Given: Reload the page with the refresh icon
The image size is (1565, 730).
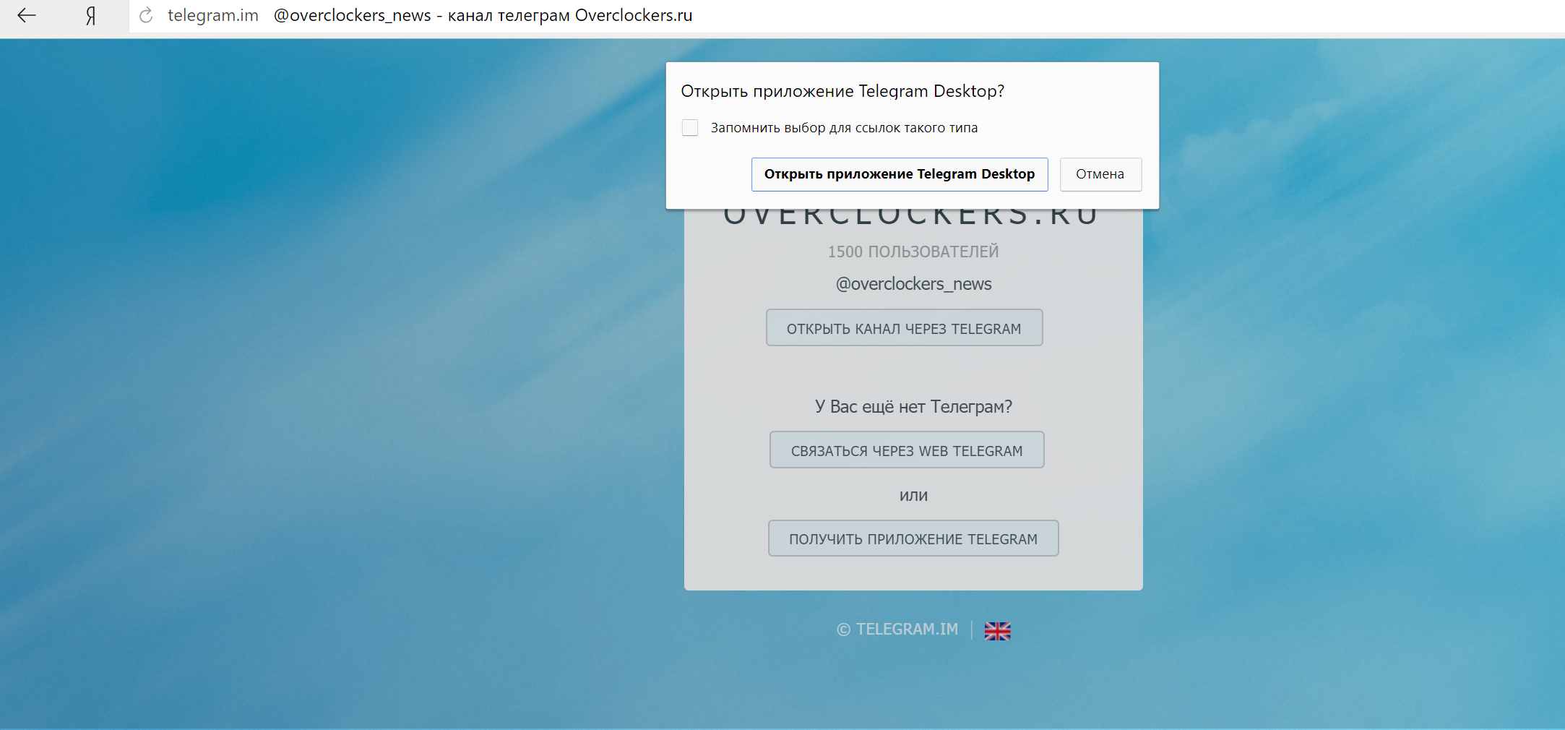Looking at the screenshot, I should (146, 15).
